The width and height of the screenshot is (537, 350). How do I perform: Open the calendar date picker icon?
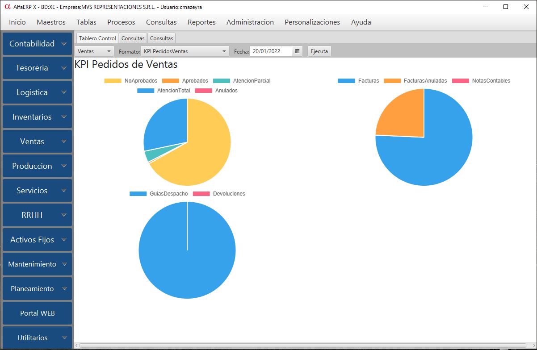(x=297, y=51)
